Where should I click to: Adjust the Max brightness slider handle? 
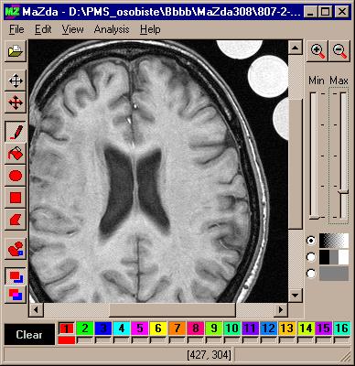click(344, 192)
